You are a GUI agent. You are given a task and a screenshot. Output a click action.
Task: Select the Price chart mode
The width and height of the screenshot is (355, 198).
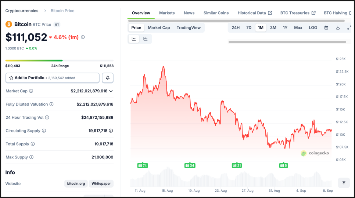(x=136, y=27)
